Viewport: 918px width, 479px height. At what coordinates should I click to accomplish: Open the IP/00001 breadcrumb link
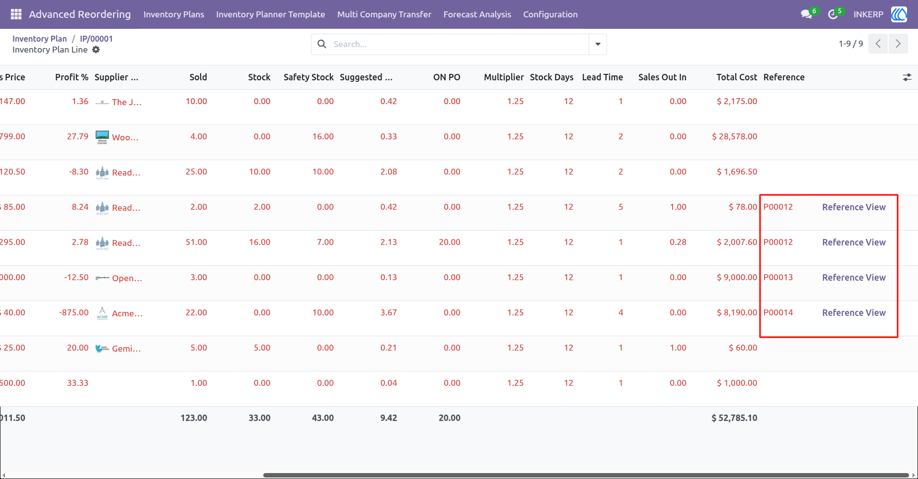(96, 39)
